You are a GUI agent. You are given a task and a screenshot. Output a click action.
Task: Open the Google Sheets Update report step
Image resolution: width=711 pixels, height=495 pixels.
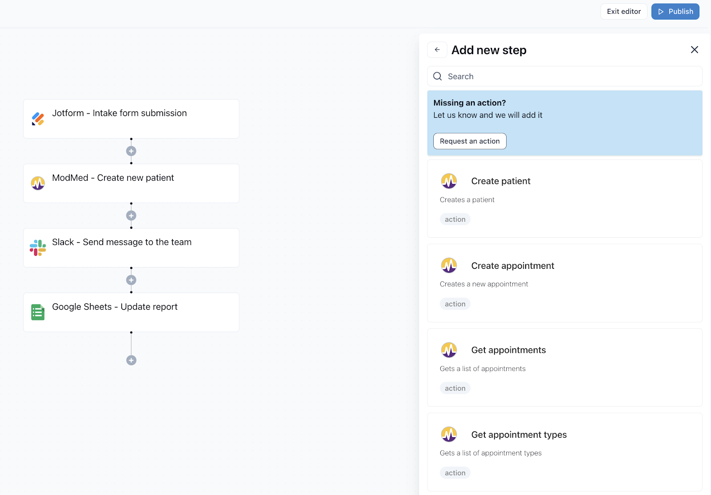point(131,312)
